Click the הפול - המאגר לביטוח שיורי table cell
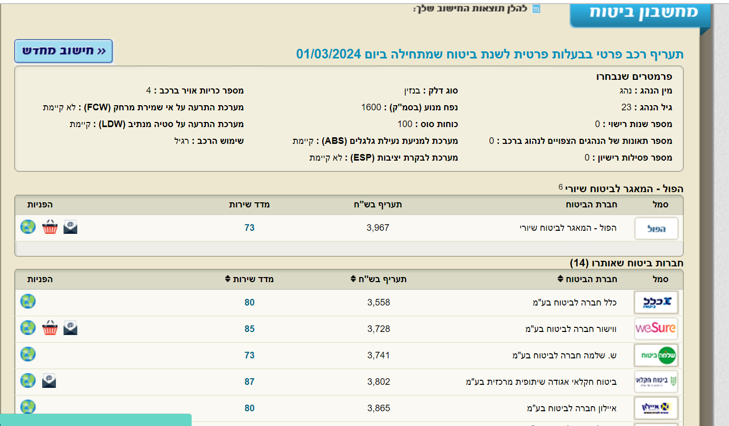The height and width of the screenshot is (426, 729). (x=568, y=228)
